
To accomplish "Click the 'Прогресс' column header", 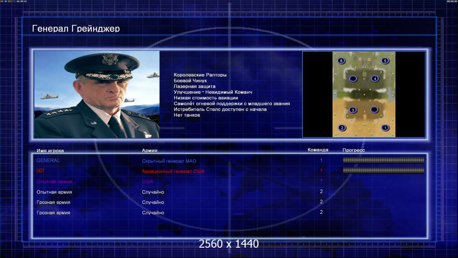I will tap(354, 150).
